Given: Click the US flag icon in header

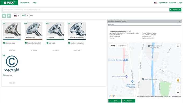Looking at the screenshot, I should pyautogui.click(x=155, y=3).
